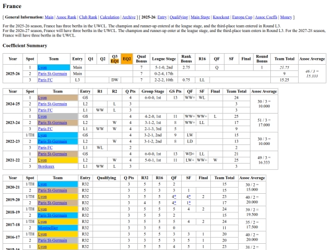
Task: Open Paris St-Germain link in 2020-21 season
Action: (53, 191)
